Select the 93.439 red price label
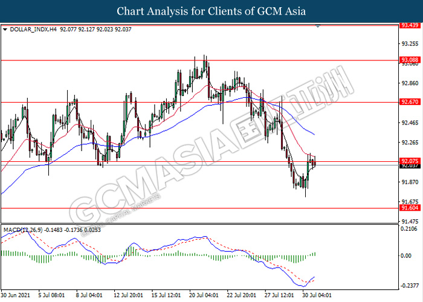The height and width of the screenshot is (302, 423). (x=410, y=25)
